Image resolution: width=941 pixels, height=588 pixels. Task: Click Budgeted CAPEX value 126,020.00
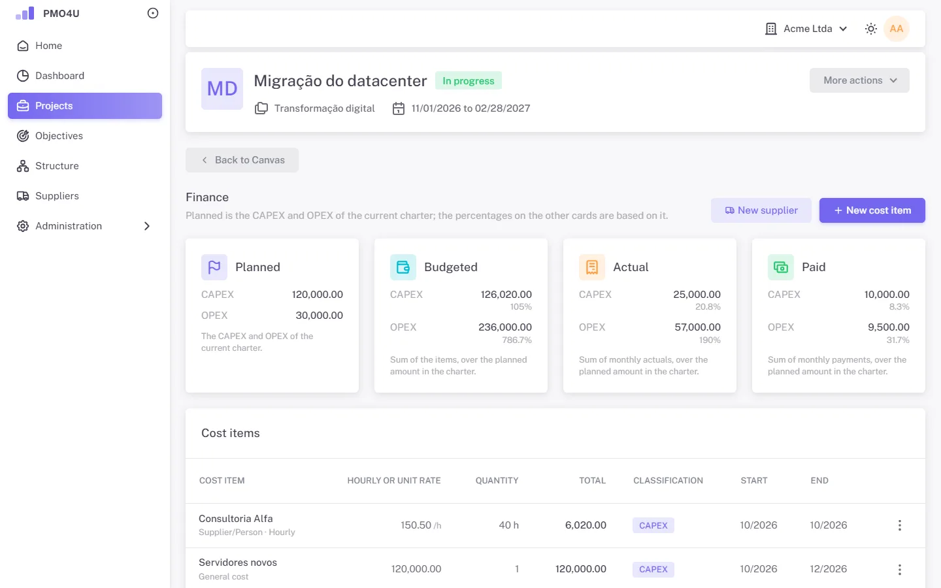point(506,295)
